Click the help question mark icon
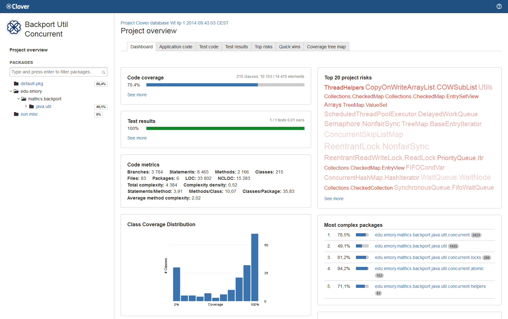Screen dimensions: 508x319 point(499,6)
